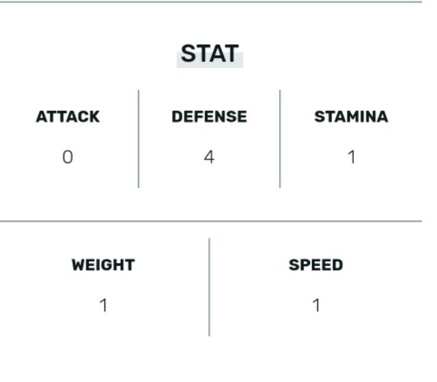Select the STAMINA stat label

pyautogui.click(x=351, y=117)
